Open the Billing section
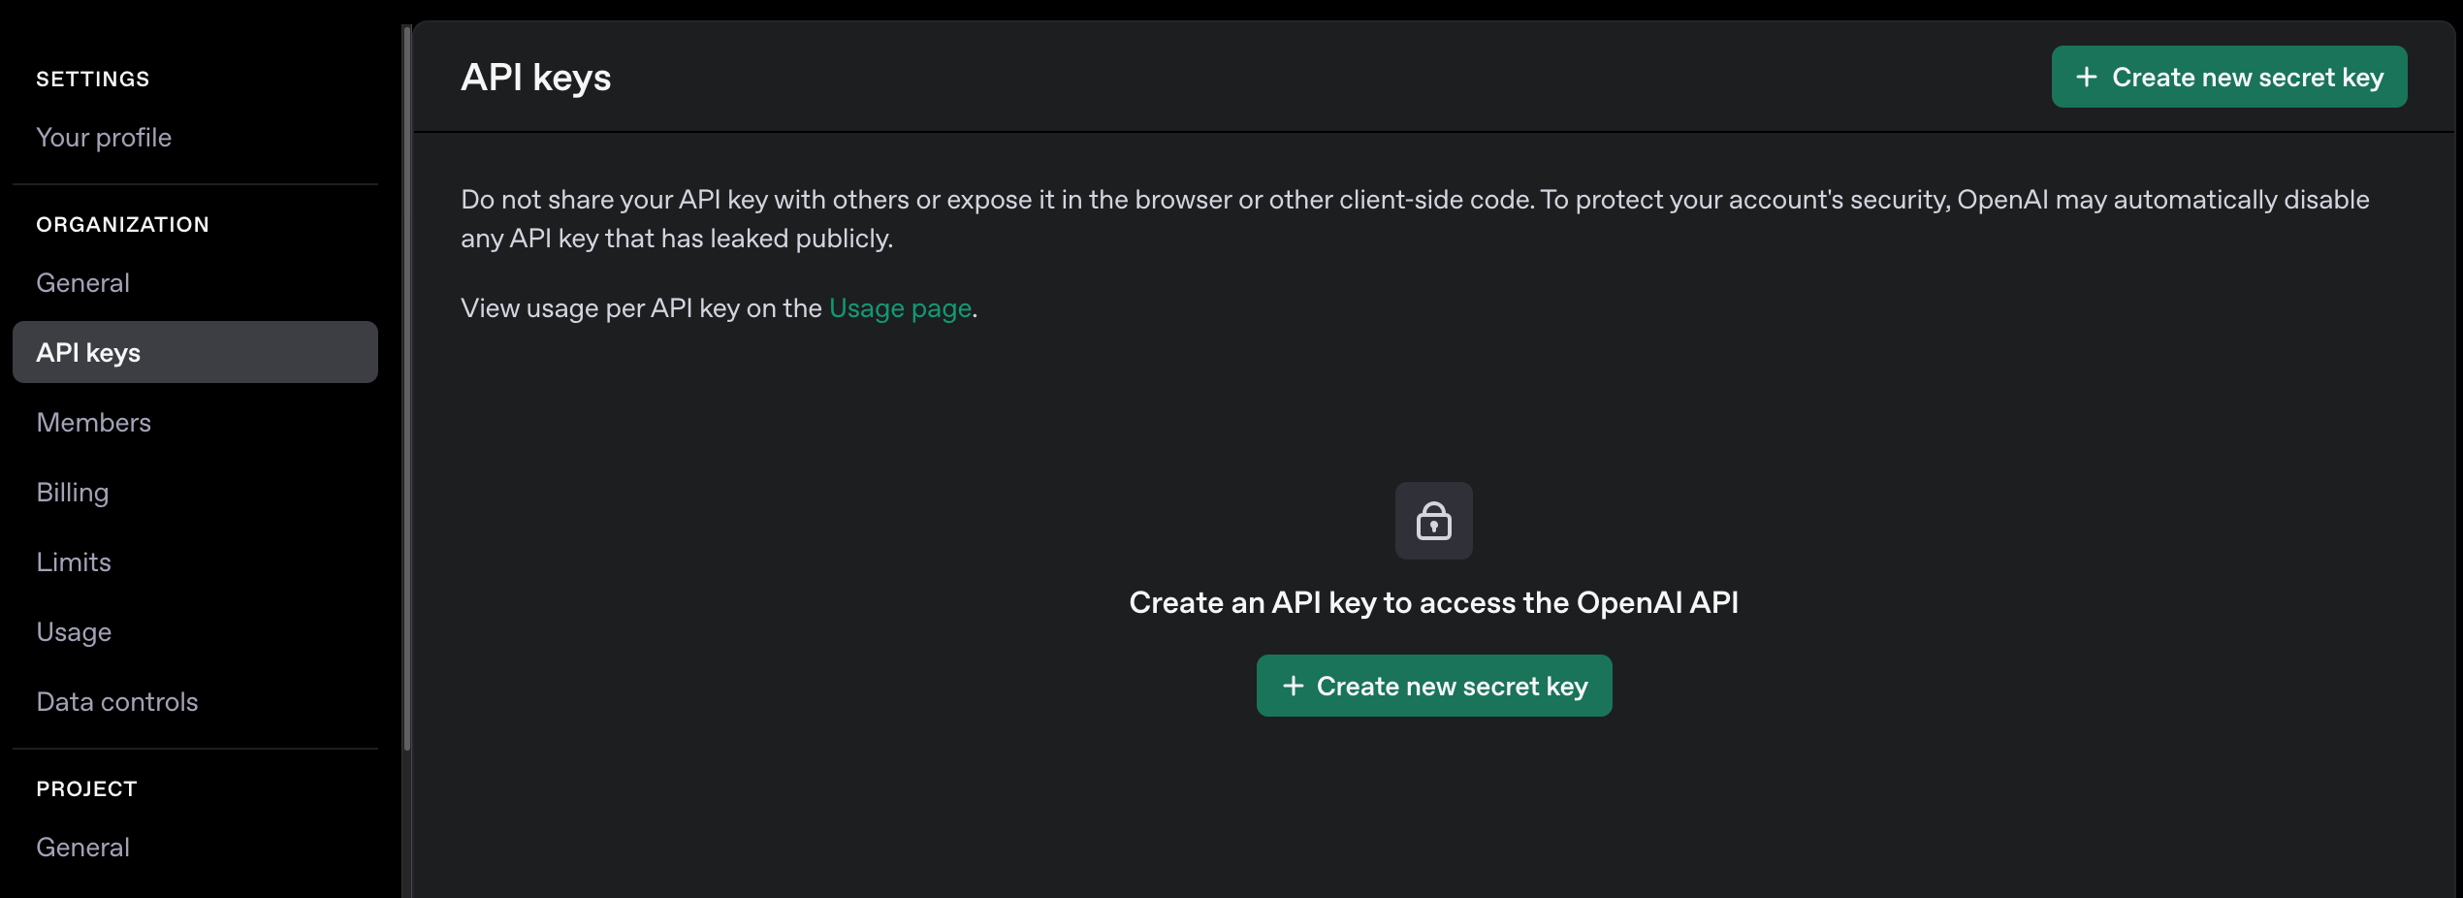This screenshot has width=2463, height=898. click(73, 493)
